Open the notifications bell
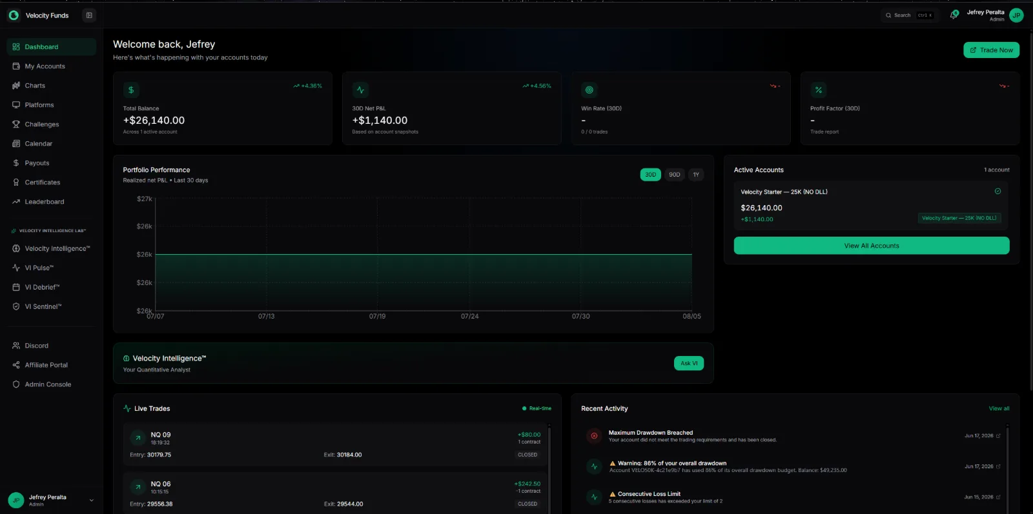The image size is (1033, 514). [954, 15]
